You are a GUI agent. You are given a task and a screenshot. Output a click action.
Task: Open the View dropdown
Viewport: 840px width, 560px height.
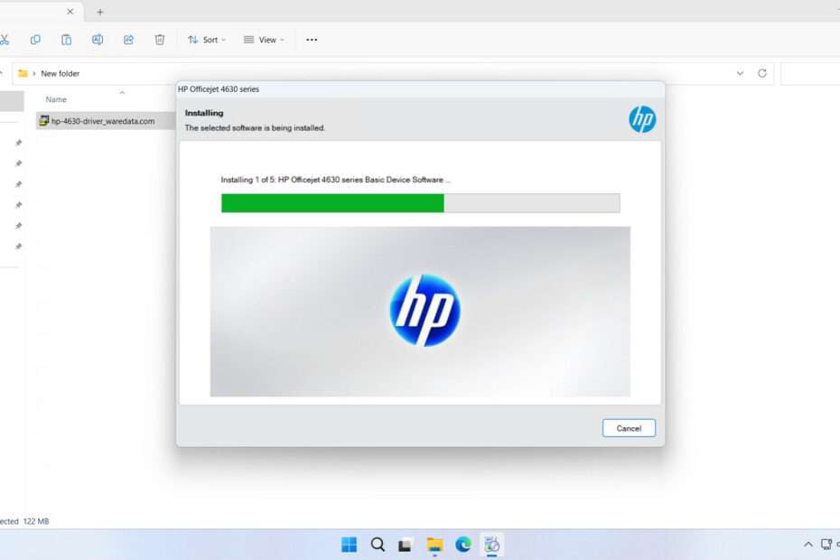click(263, 40)
